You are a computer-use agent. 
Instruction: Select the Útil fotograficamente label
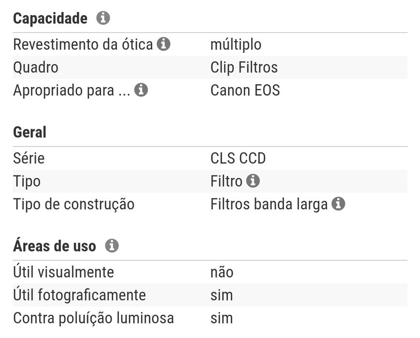point(79,295)
